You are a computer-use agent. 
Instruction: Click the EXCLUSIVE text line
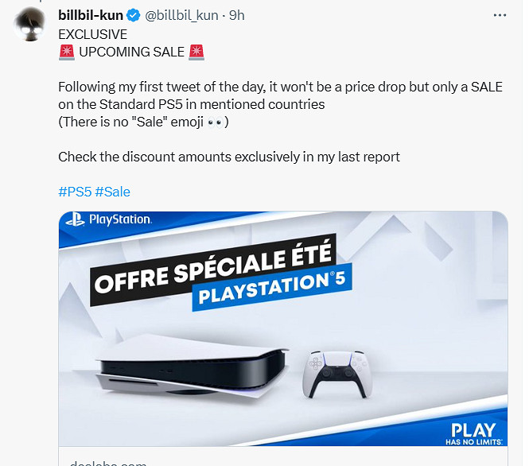pos(92,34)
